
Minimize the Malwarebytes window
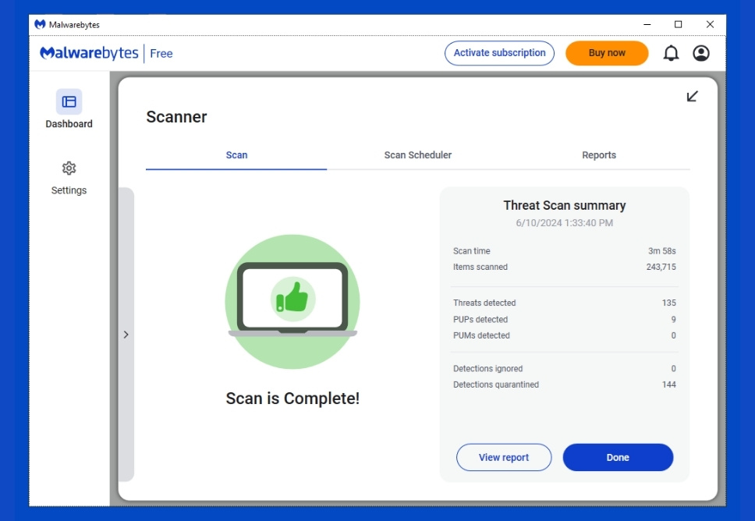647,24
